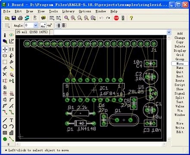Open the Edit menu
The width and height of the screenshot is (190, 155).
pyautogui.click(x=18, y=11)
